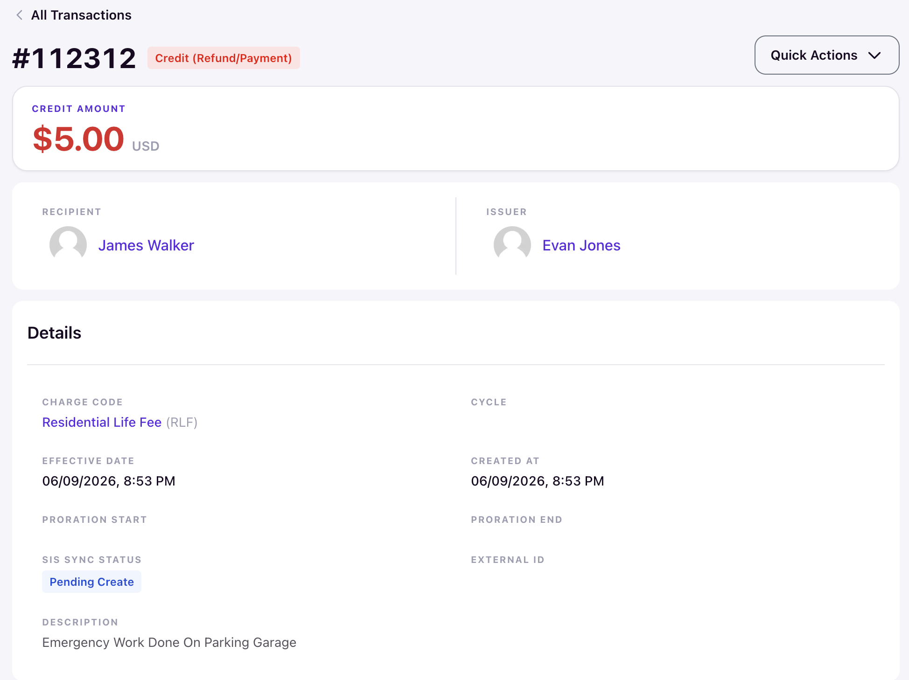Click the $5.00 credit amount
Screen dimensions: 909x680
tap(78, 139)
